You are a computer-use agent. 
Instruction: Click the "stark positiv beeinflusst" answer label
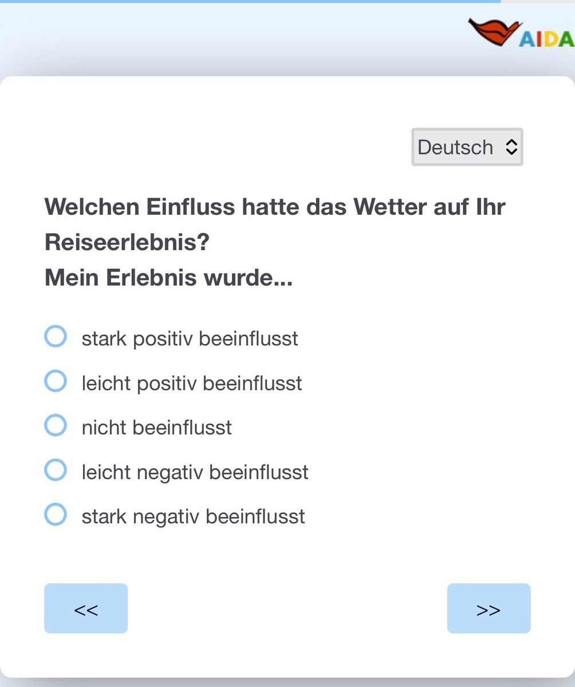click(190, 338)
